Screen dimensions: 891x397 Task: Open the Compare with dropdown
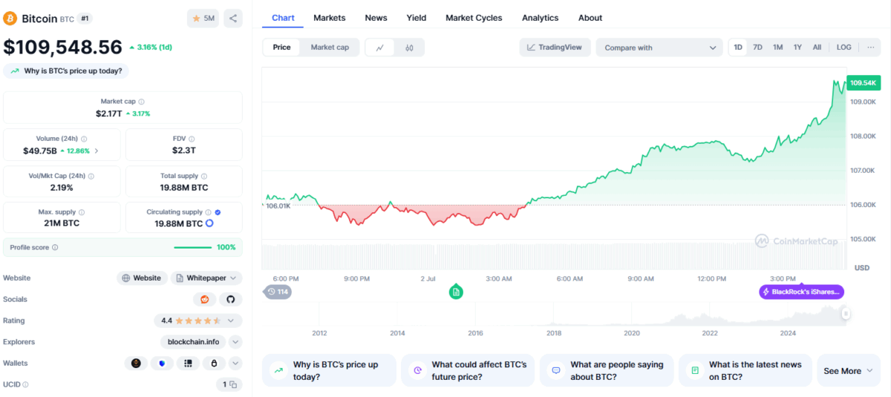pyautogui.click(x=659, y=47)
